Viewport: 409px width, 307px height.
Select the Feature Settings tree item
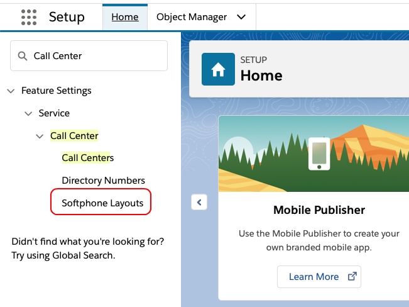point(56,91)
